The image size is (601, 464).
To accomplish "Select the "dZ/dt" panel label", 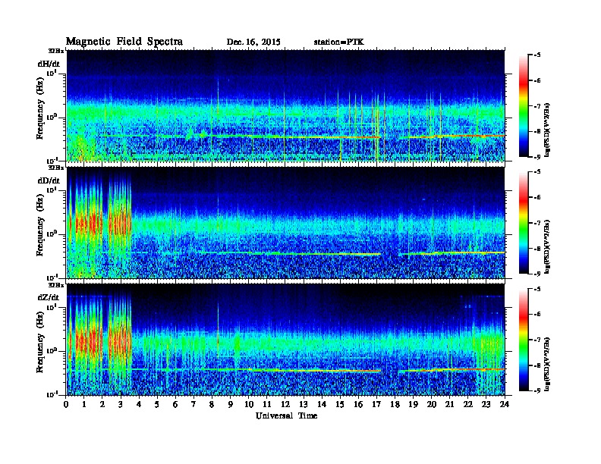I will coord(49,297).
